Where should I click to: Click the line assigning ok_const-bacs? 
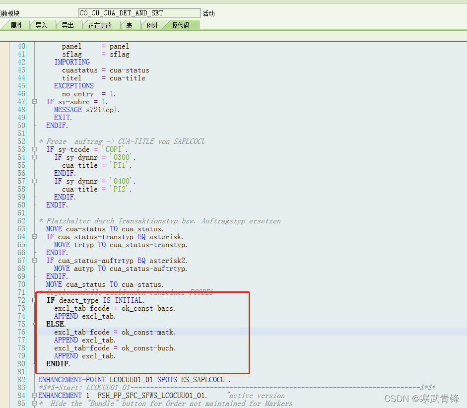[x=115, y=308]
